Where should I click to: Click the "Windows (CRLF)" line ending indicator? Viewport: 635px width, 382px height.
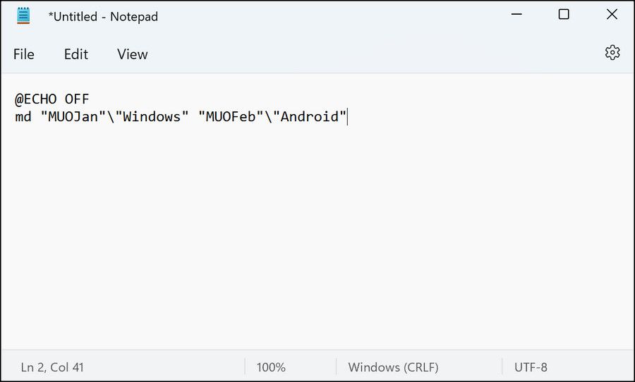coord(393,367)
